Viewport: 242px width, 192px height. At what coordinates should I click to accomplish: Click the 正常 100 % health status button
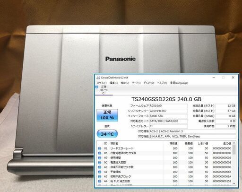point(107,115)
